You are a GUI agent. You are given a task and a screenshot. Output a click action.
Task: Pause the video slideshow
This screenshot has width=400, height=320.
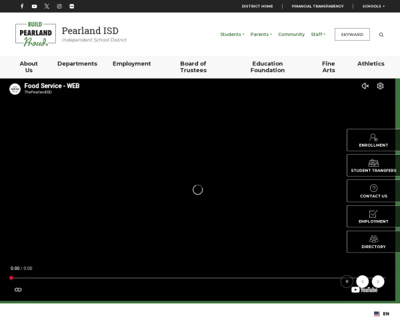pos(347,281)
